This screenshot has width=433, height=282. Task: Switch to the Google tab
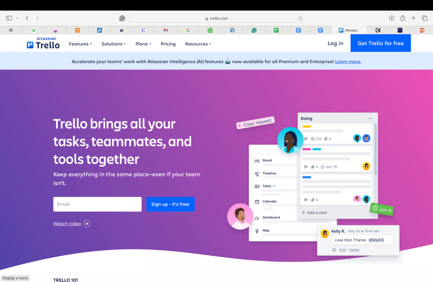[x=188, y=30]
